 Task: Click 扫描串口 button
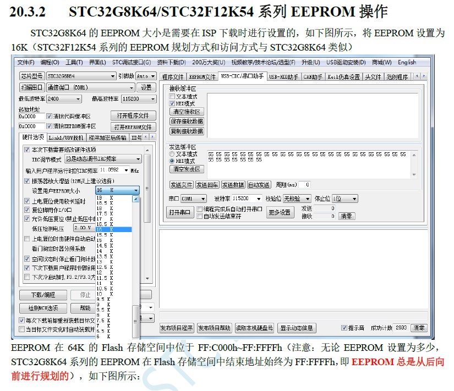pyautogui.click(x=32, y=87)
